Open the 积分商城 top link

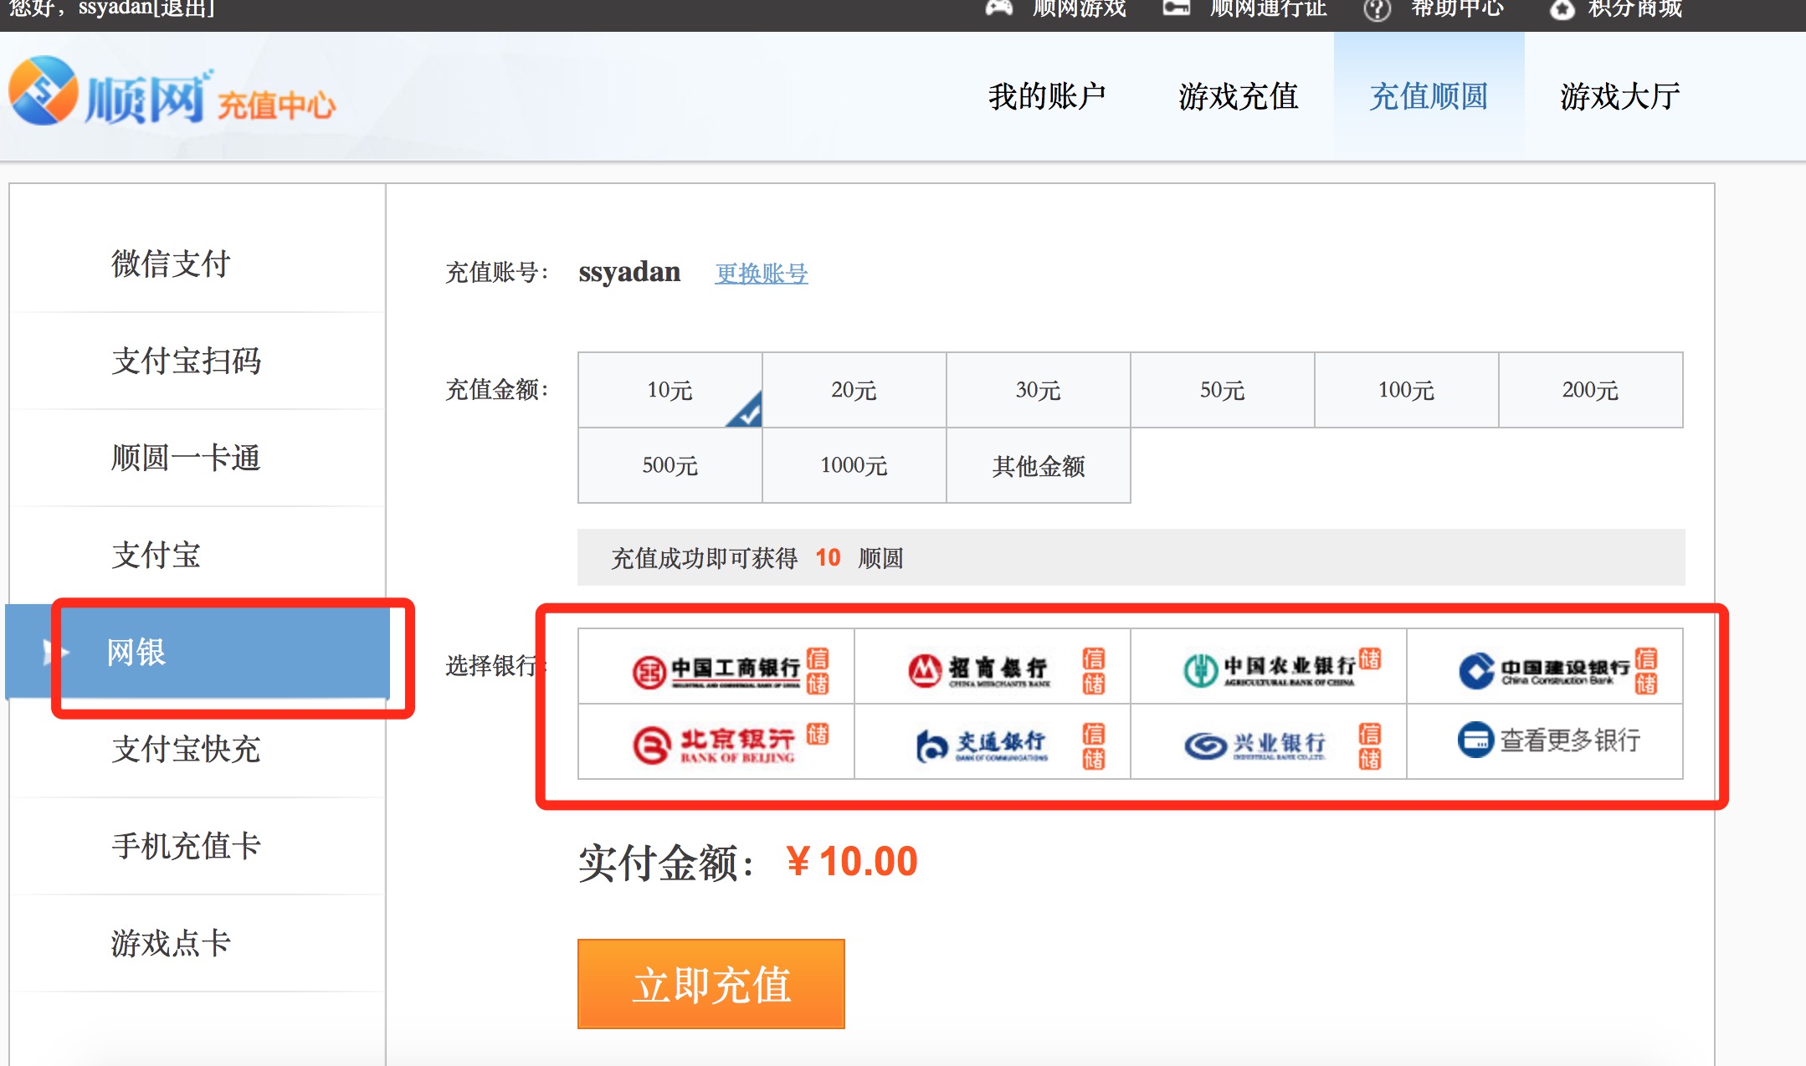(1634, 8)
